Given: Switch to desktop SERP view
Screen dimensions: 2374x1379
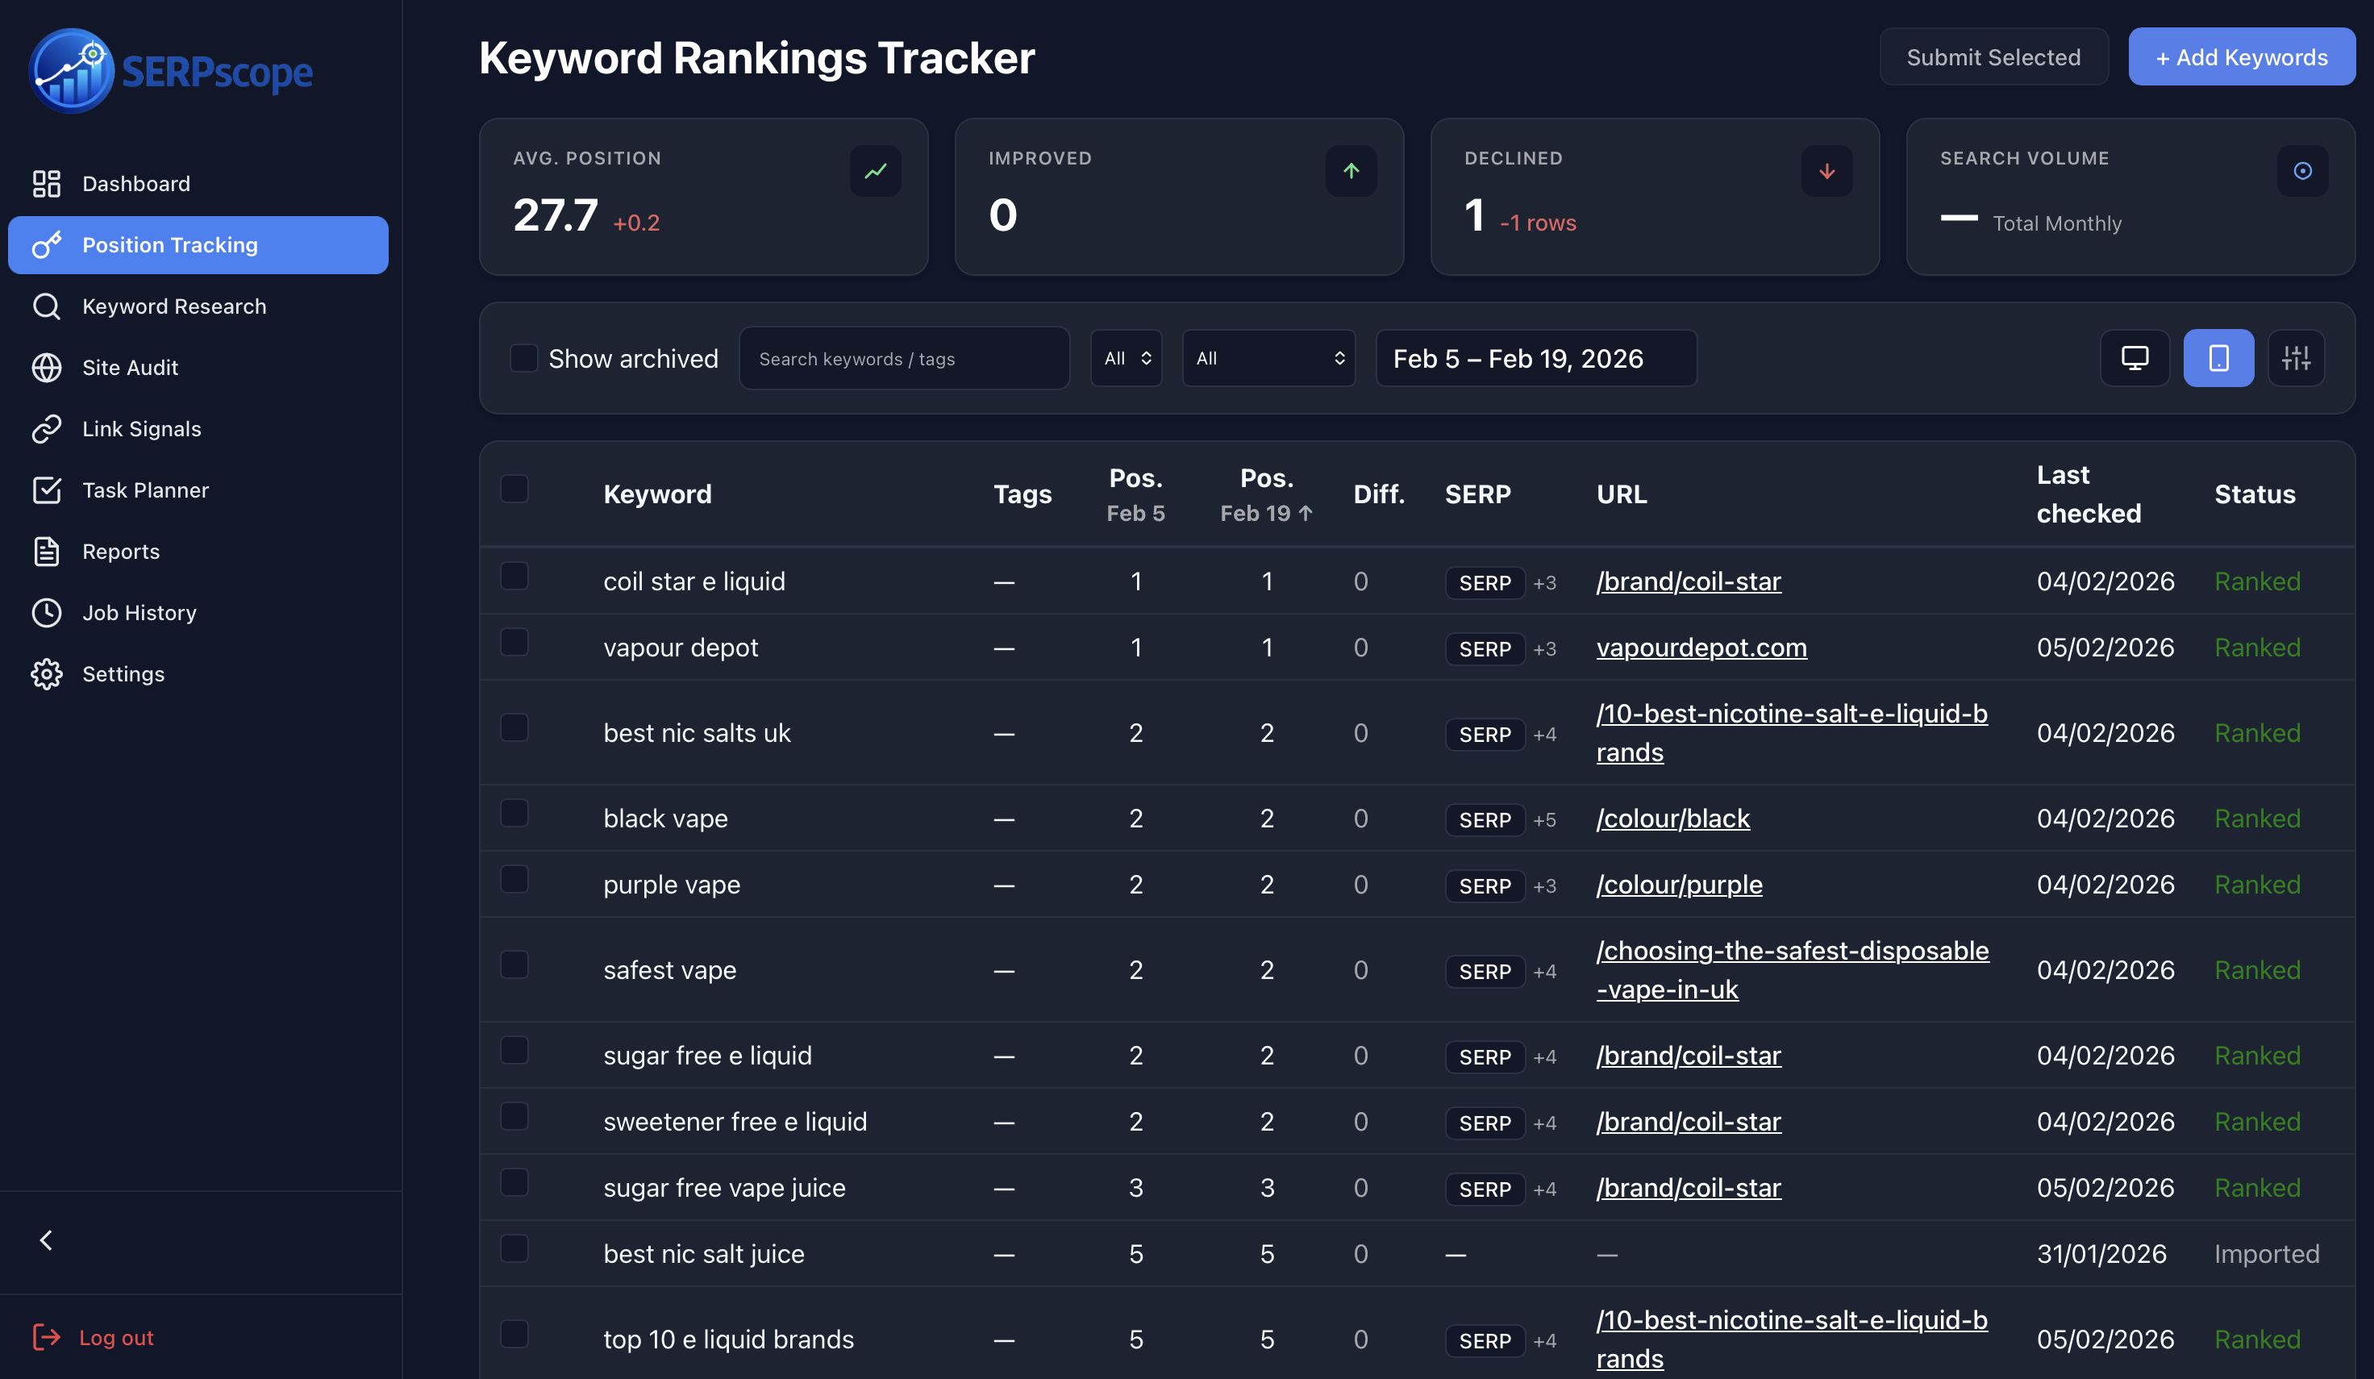Looking at the screenshot, I should coord(2134,358).
